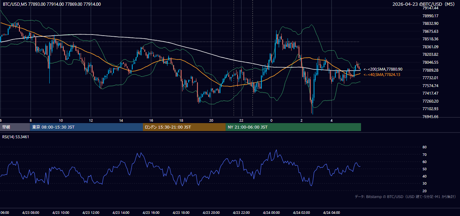Click the BTC/USD,M5 OHLC header text
This screenshot has height=216, width=460.
pyautogui.click(x=52, y=4)
